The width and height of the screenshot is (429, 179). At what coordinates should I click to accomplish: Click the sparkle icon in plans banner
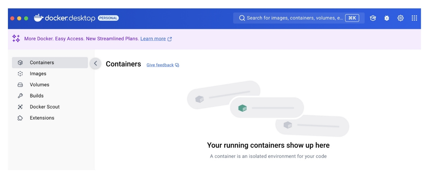(x=16, y=38)
